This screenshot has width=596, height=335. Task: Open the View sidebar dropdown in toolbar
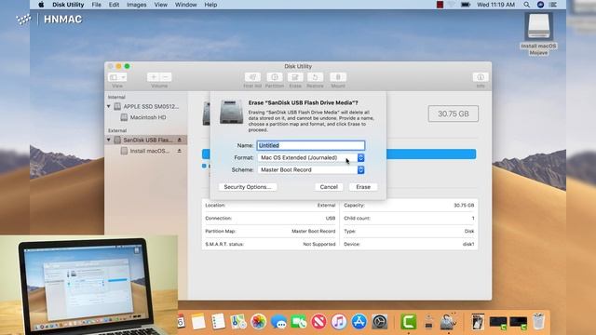(x=117, y=77)
